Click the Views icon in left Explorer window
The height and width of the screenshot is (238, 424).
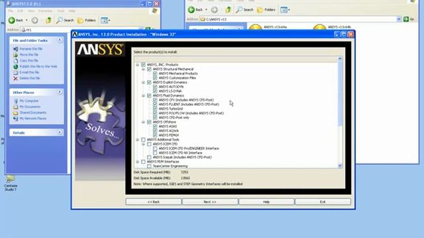pos(105,20)
